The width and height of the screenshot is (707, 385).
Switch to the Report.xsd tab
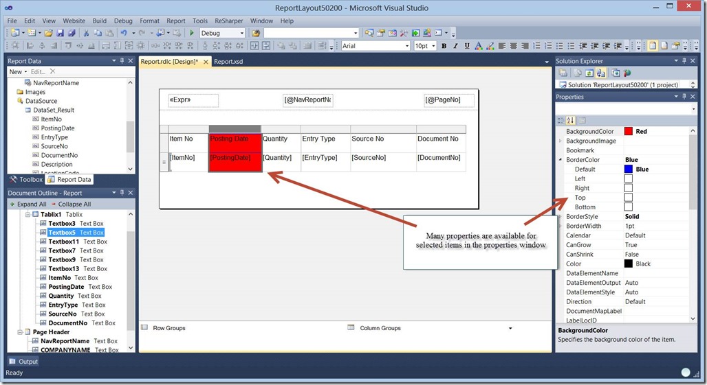point(228,62)
